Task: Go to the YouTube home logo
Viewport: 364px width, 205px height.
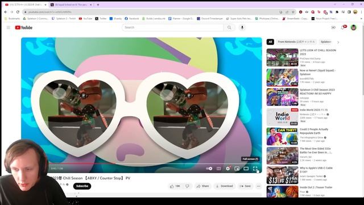Action: point(24,27)
